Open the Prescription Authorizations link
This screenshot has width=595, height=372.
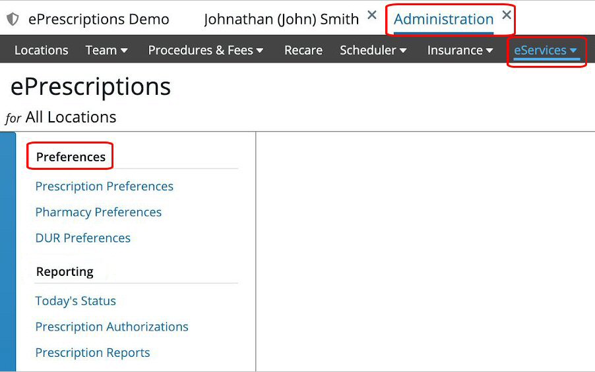coord(112,327)
